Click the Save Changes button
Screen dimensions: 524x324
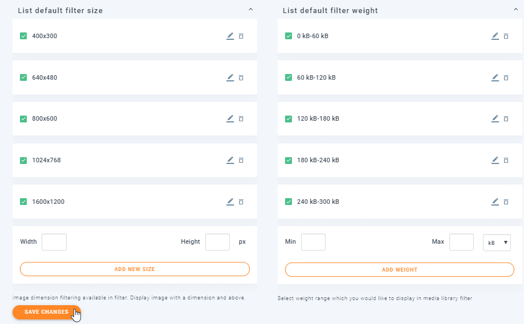click(46, 312)
